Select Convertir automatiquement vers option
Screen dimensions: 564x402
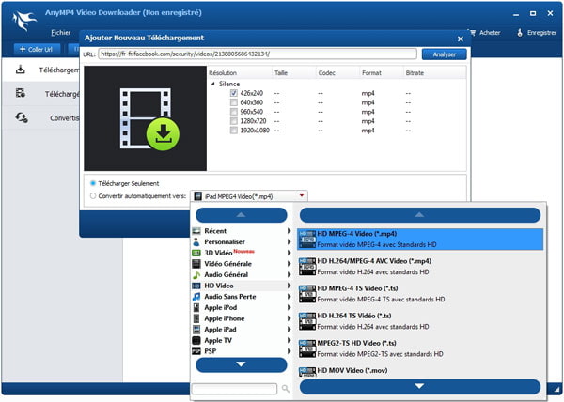[92, 195]
